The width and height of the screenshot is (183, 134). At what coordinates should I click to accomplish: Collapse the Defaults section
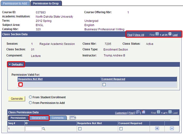(x=16, y=65)
